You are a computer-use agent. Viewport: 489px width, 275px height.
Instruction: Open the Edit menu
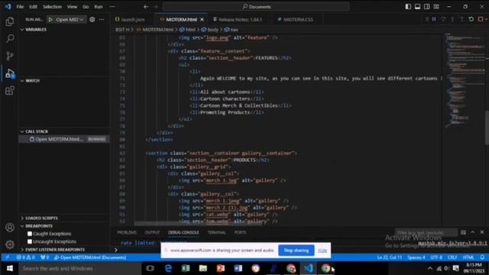coord(33,7)
